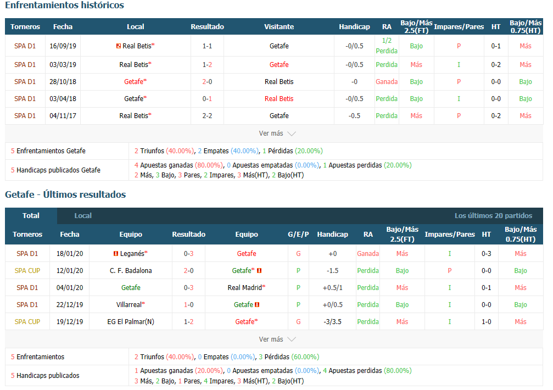Click 'Ganada' RA cell in Leganés row
This screenshot has height=390, width=553.
[x=368, y=254]
